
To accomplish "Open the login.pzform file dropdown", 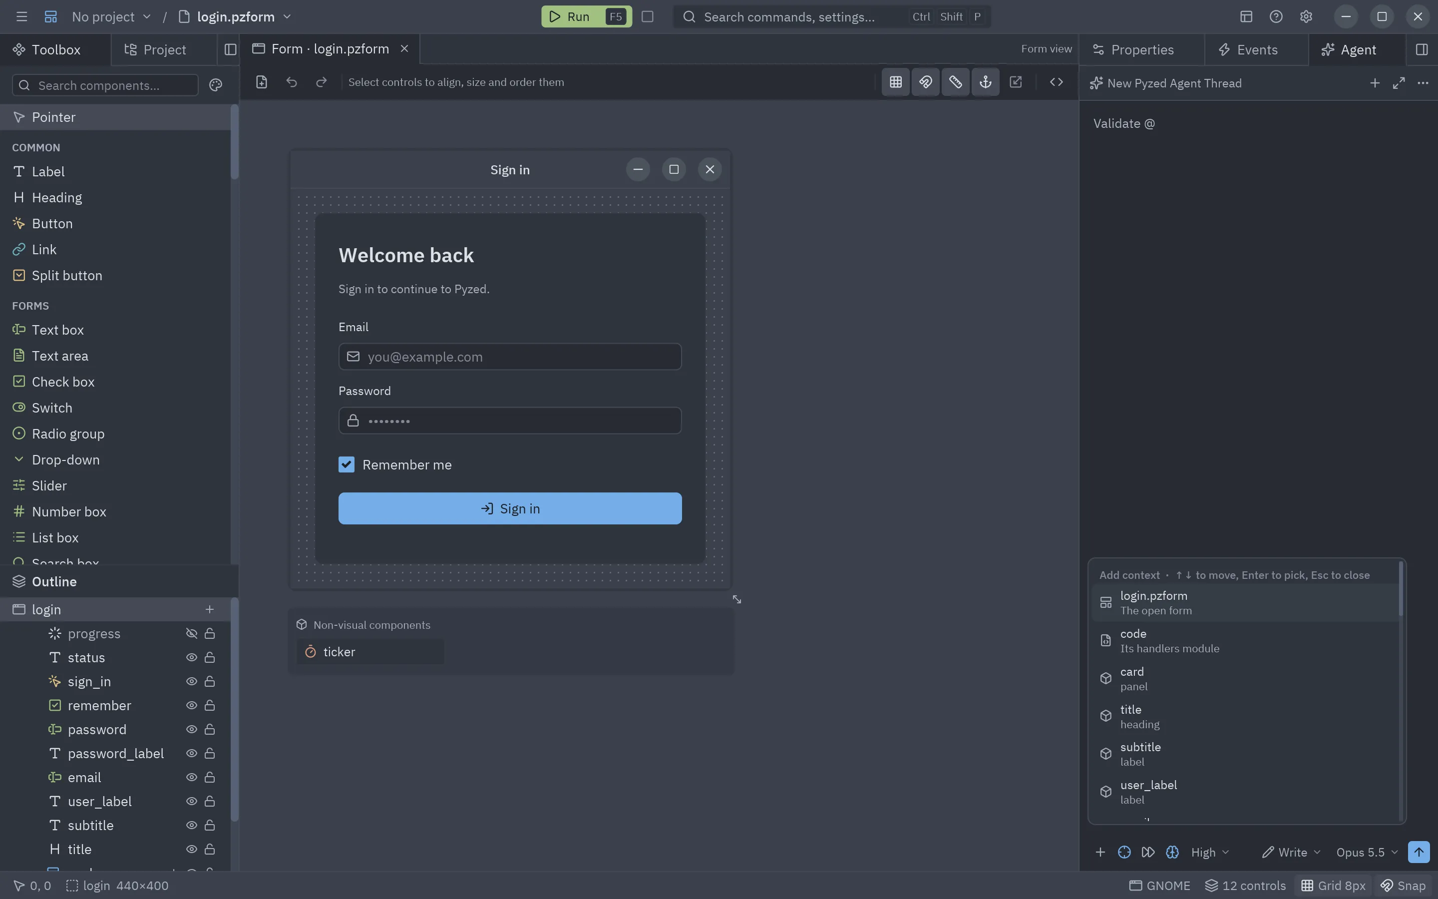I will point(235,16).
